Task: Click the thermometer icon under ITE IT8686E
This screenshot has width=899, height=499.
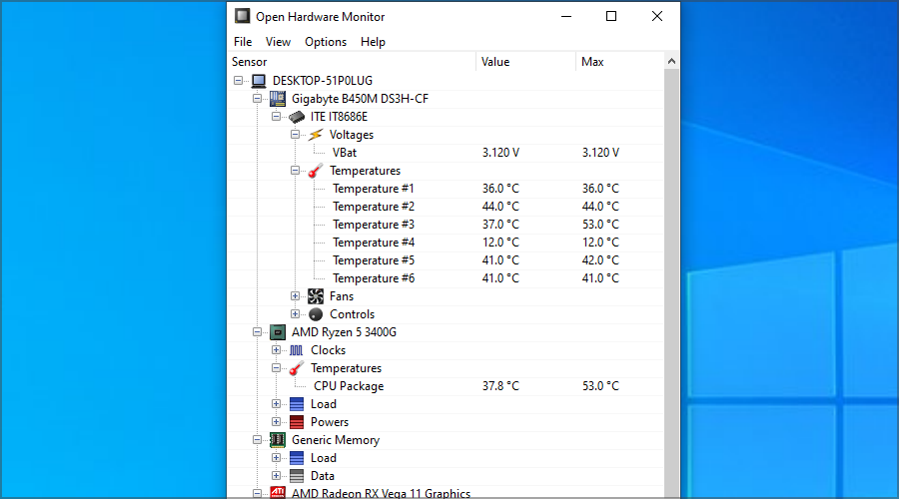Action: [x=316, y=171]
